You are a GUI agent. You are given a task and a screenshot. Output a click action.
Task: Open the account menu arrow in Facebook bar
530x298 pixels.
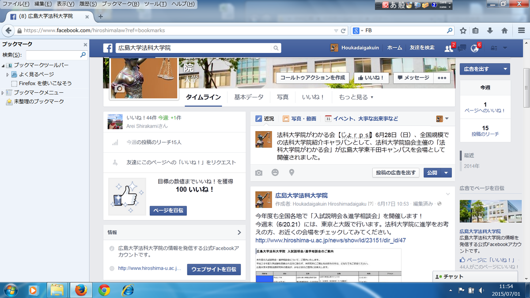[x=505, y=48]
